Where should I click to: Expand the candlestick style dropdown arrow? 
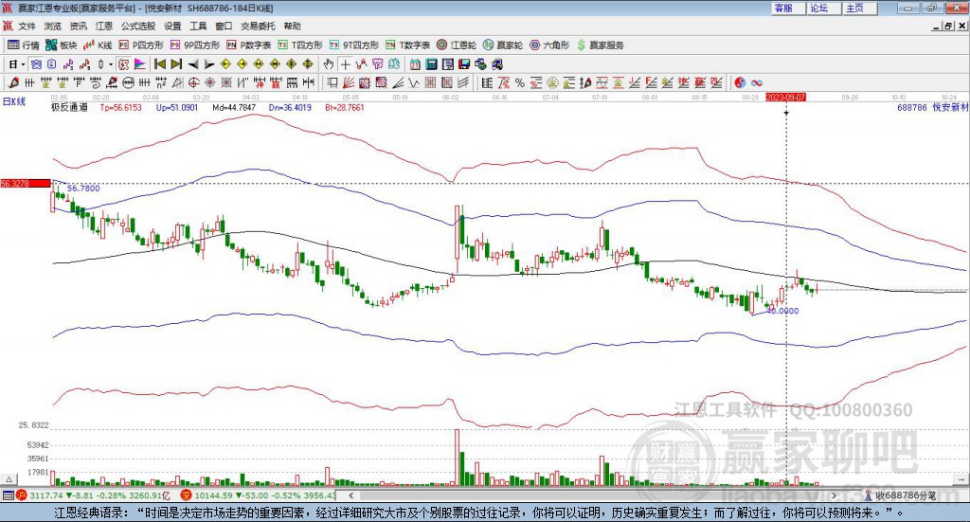(x=111, y=64)
